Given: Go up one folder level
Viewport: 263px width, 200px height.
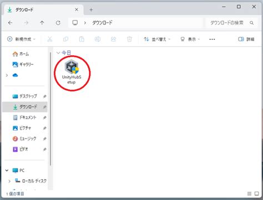Looking at the screenshot, I should [x=42, y=23].
